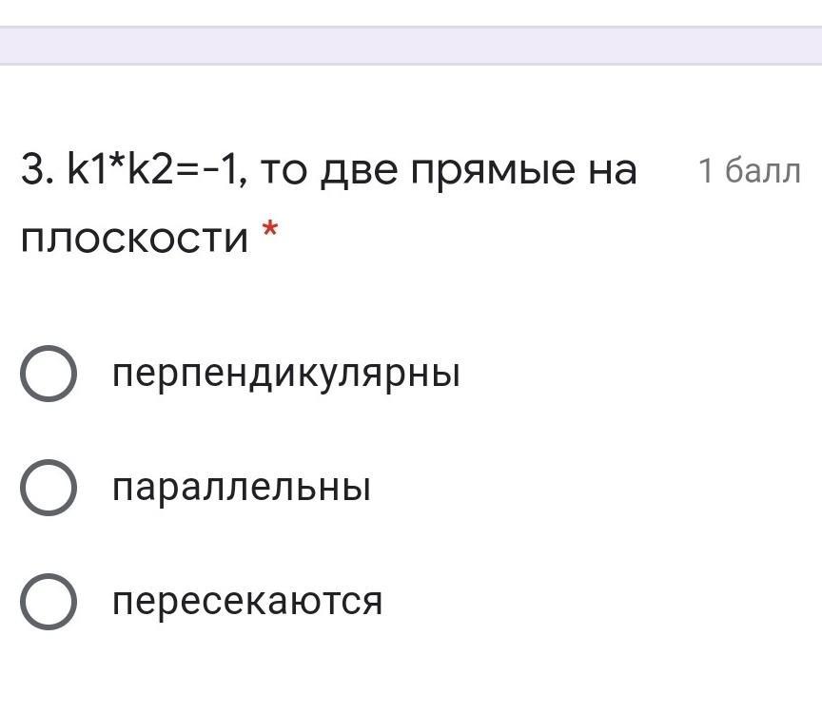Image resolution: width=822 pixels, height=713 pixels.
Task: Click the phrase две прямые на
Action: [479, 172]
